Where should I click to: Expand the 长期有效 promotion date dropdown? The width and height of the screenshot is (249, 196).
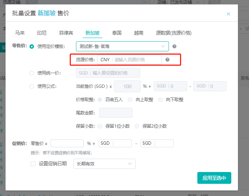(104, 164)
